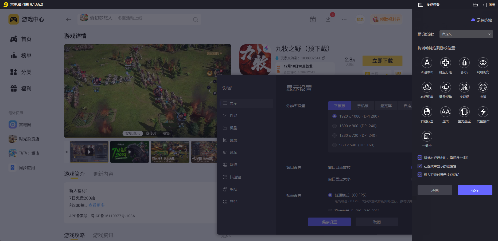This screenshot has height=241, width=498.
Task: Open the 性能 settings category
Action: coord(246,116)
